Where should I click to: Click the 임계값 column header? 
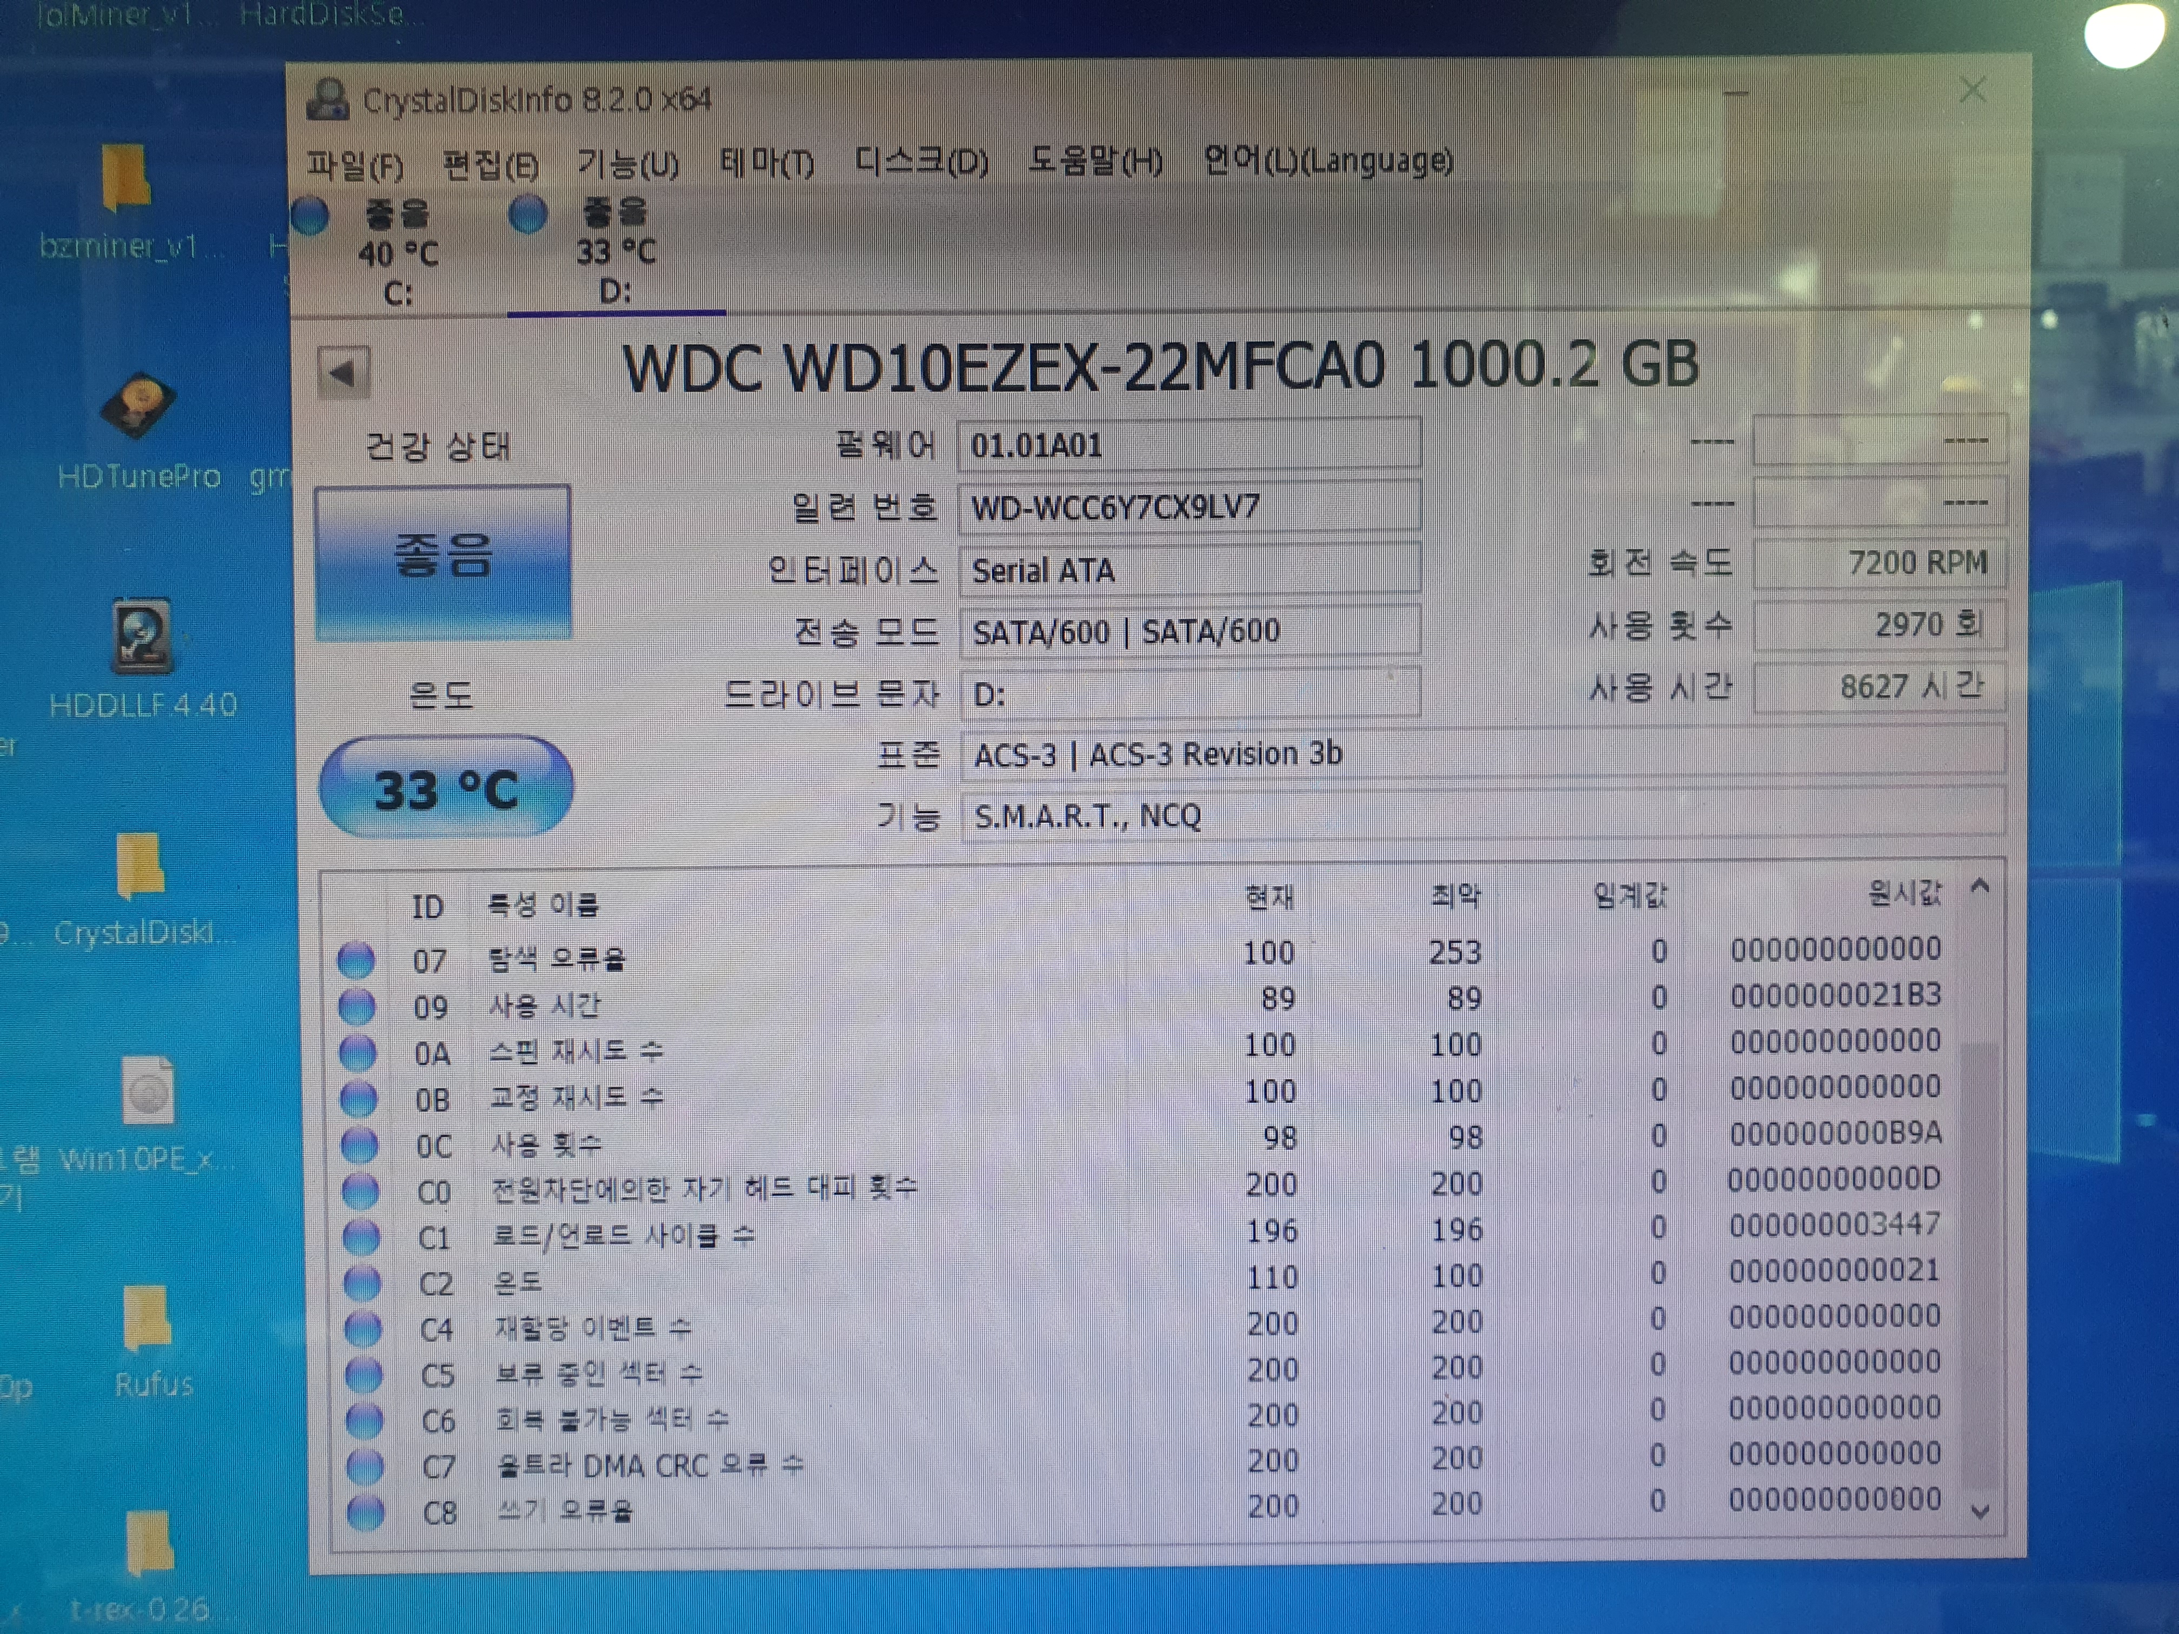pyautogui.click(x=1630, y=896)
